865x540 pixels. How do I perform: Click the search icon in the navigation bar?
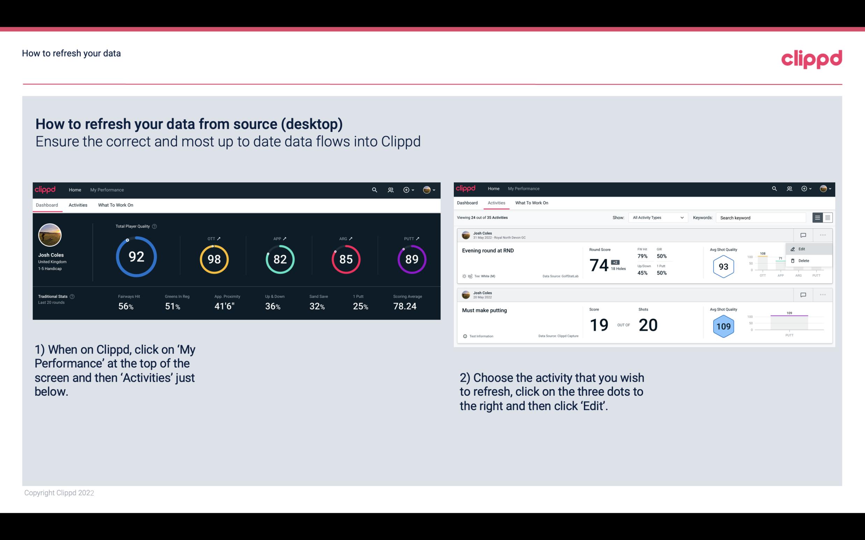click(x=374, y=189)
